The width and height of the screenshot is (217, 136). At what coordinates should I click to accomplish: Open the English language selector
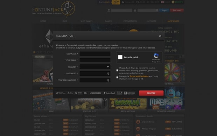[x=166, y=2]
